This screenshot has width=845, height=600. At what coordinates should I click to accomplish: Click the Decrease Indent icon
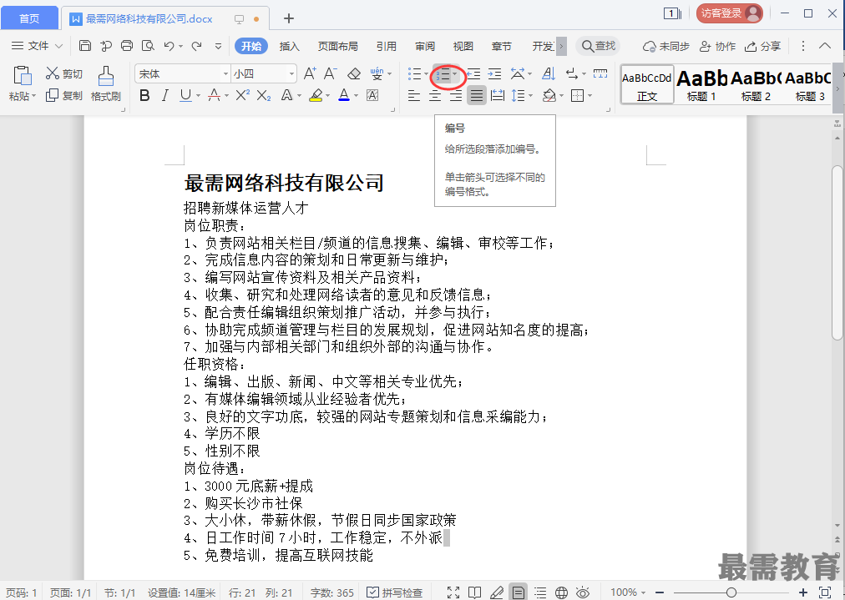point(473,73)
